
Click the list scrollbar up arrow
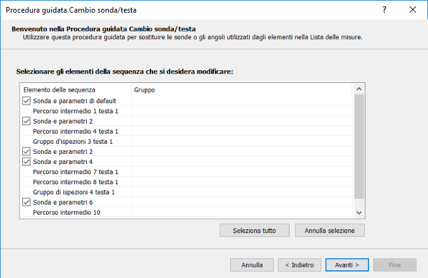click(x=359, y=90)
